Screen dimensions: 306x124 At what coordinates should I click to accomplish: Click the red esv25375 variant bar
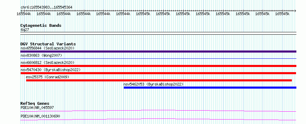(159, 80)
